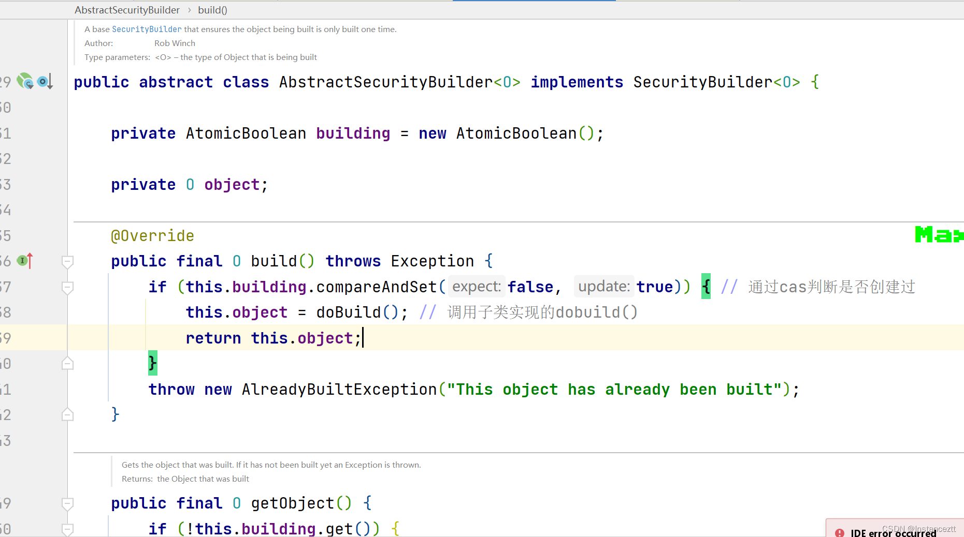Click the highlighted opening brace after compareAndSet
The image size is (964, 537).
706,287
